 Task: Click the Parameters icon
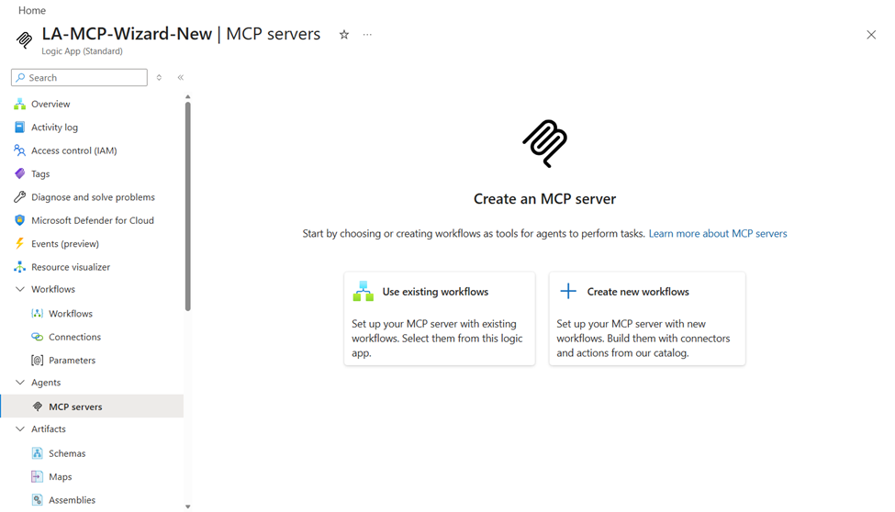(x=37, y=361)
